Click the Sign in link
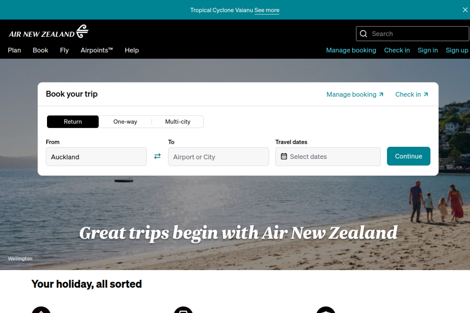This screenshot has width=470, height=313. [x=427, y=50]
